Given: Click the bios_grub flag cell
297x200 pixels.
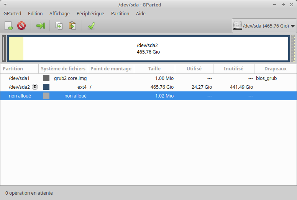Looking at the screenshot, I should coord(266,78).
